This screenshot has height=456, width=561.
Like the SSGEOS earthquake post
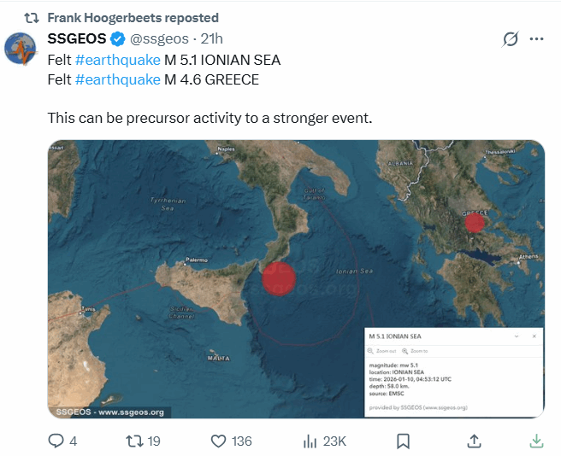click(218, 441)
